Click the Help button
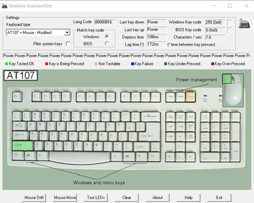The width and height of the screenshot is (254, 203). pos(189,197)
